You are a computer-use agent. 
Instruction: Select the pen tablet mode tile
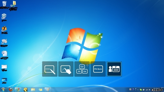pyautogui.click(x=50, y=69)
